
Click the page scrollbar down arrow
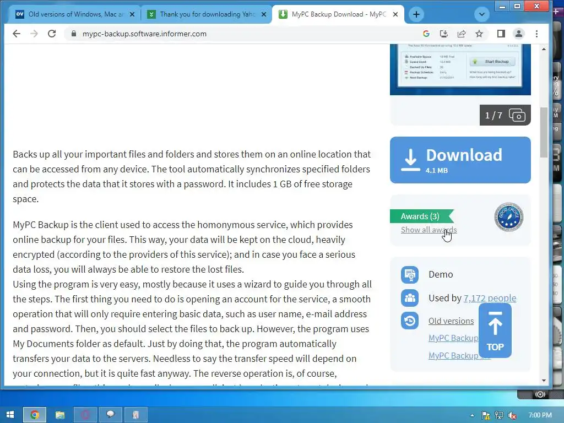[544, 380]
